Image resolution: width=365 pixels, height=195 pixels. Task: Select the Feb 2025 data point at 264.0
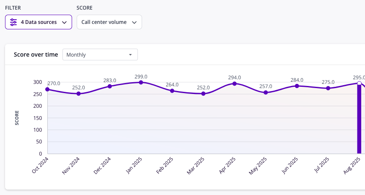(x=172, y=91)
